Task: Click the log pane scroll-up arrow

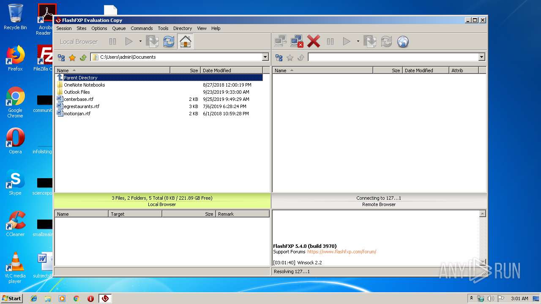Action: coord(483,214)
